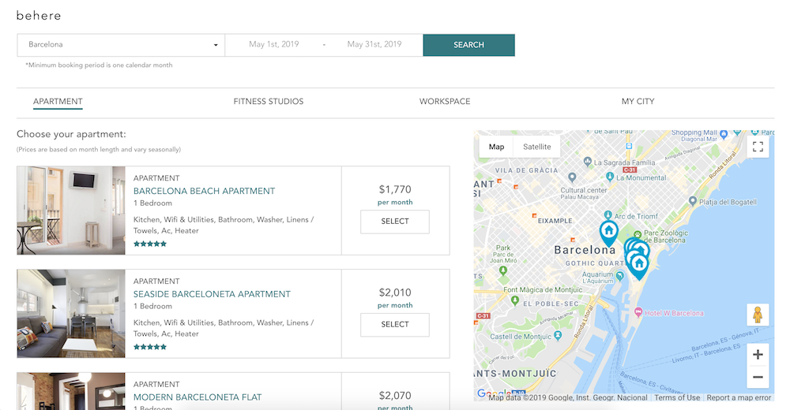Toggle fullscreen map view icon
The image size is (790, 410).
point(758,147)
